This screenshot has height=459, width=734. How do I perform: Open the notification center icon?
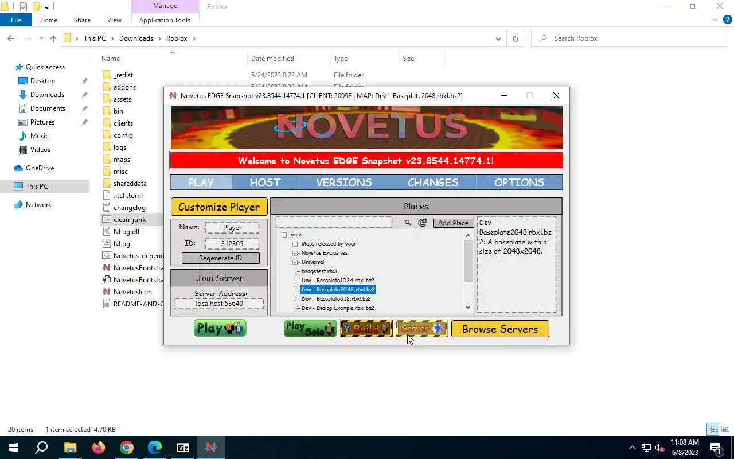point(716,448)
